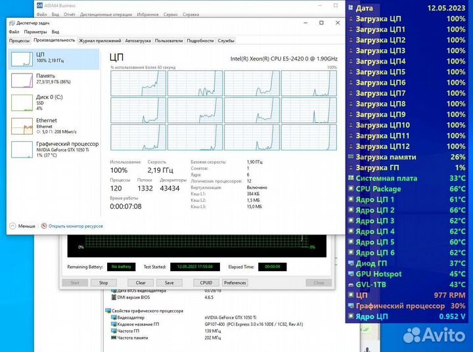Open the Сервис menu in AIDA64
The height and width of the screenshot is (352, 473).
click(170, 14)
